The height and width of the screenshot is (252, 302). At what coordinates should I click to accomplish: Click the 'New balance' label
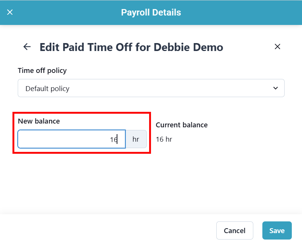tap(39, 121)
